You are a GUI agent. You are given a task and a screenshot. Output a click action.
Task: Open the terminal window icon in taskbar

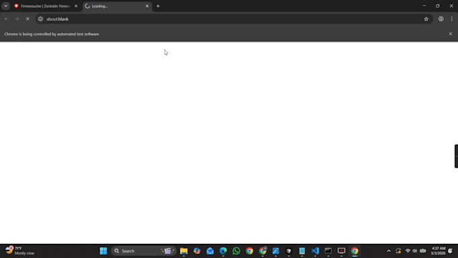coord(328,251)
